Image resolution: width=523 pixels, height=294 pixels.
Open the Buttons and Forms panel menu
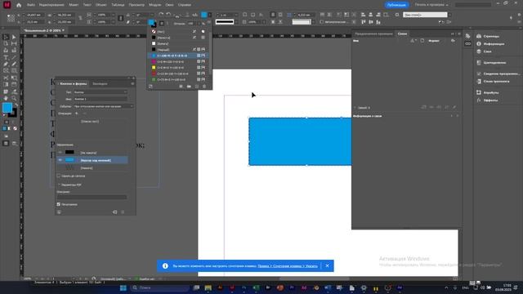[132, 83]
